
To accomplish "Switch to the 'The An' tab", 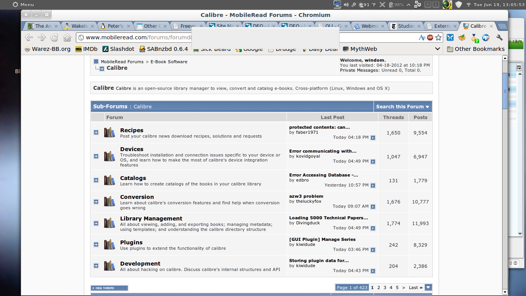I will coord(42,26).
